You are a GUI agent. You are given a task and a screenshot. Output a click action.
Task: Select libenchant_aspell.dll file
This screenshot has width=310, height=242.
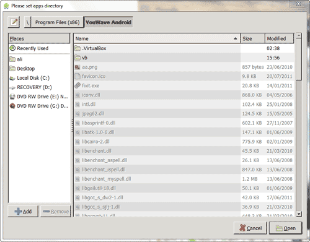(x=184, y=160)
